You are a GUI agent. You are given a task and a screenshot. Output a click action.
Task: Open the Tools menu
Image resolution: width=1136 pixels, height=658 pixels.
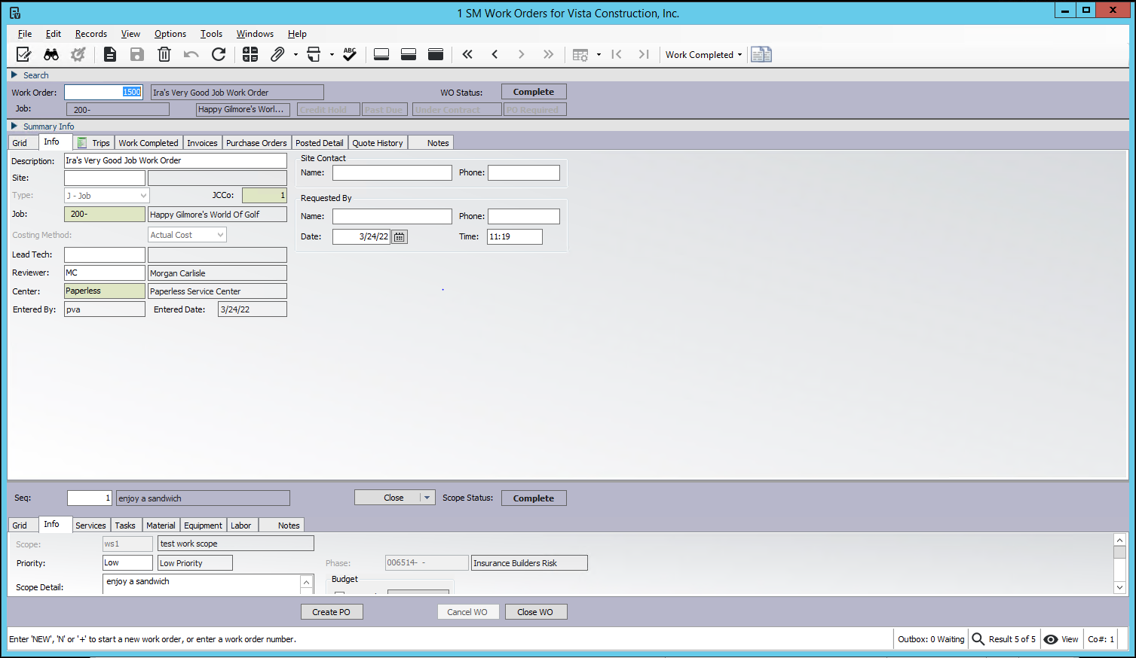tap(211, 34)
